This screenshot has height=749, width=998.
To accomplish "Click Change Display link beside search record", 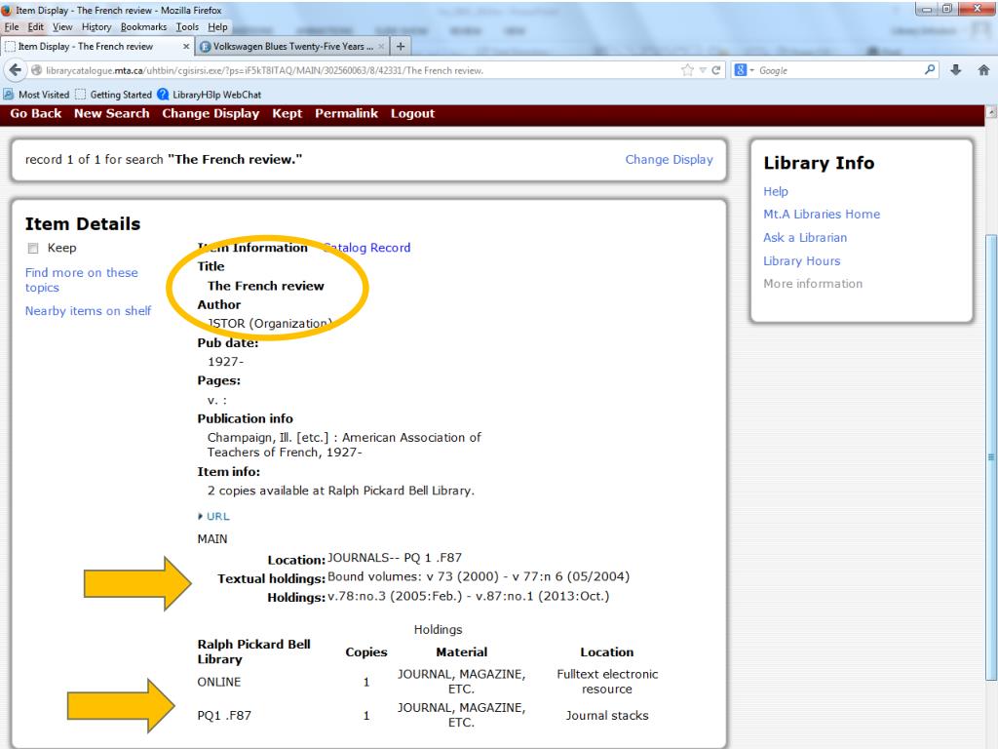I will (x=669, y=159).
